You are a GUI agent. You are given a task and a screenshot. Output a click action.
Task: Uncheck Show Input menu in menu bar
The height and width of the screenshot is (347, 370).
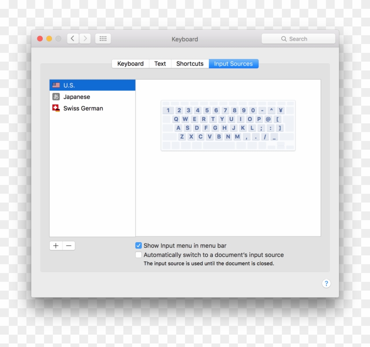tap(138, 245)
